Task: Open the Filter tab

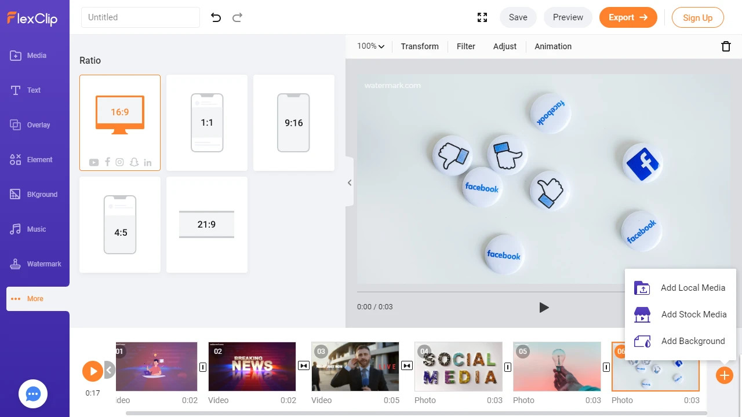Action: coord(465,46)
